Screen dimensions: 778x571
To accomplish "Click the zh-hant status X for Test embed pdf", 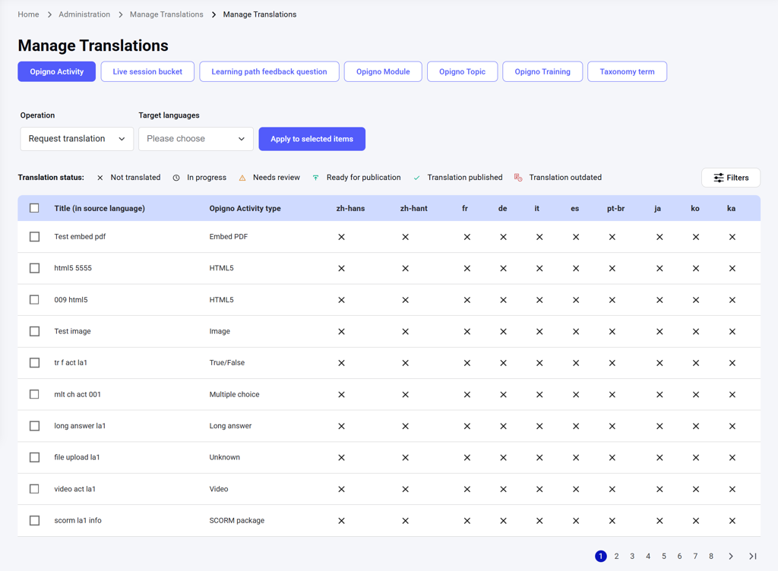I will pyautogui.click(x=406, y=237).
